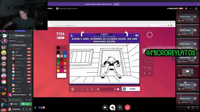This screenshot has width=200, height=112.
Task: Click the redo arrow in drawing tools
Action: pyautogui.click(x=150, y=73)
